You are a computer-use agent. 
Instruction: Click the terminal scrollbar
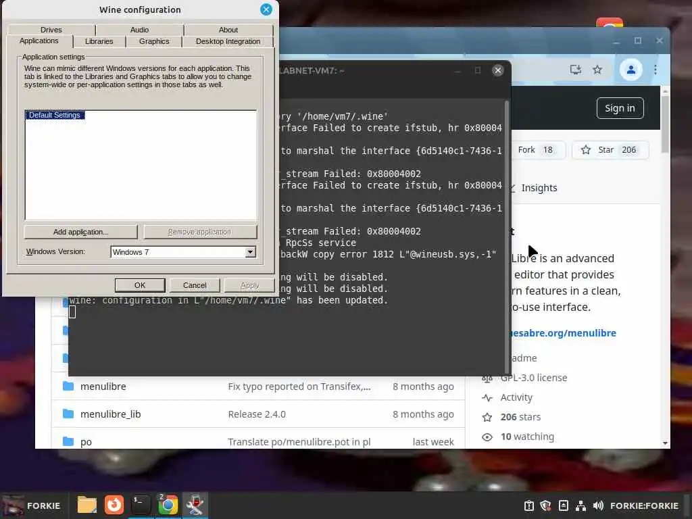(507, 236)
